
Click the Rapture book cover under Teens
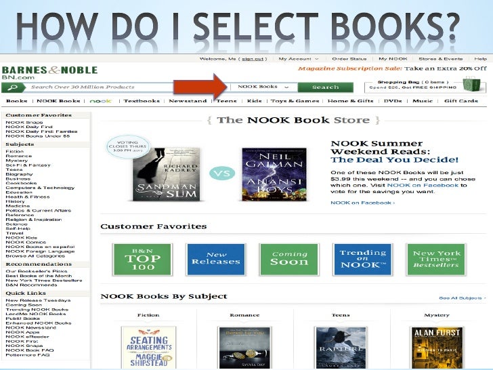(341, 348)
